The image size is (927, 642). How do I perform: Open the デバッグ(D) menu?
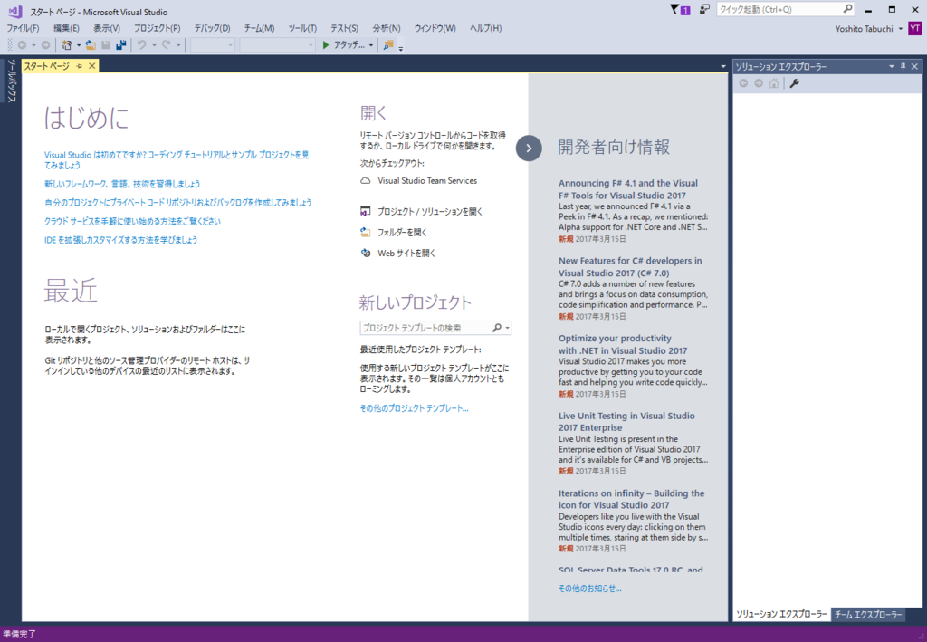212,28
